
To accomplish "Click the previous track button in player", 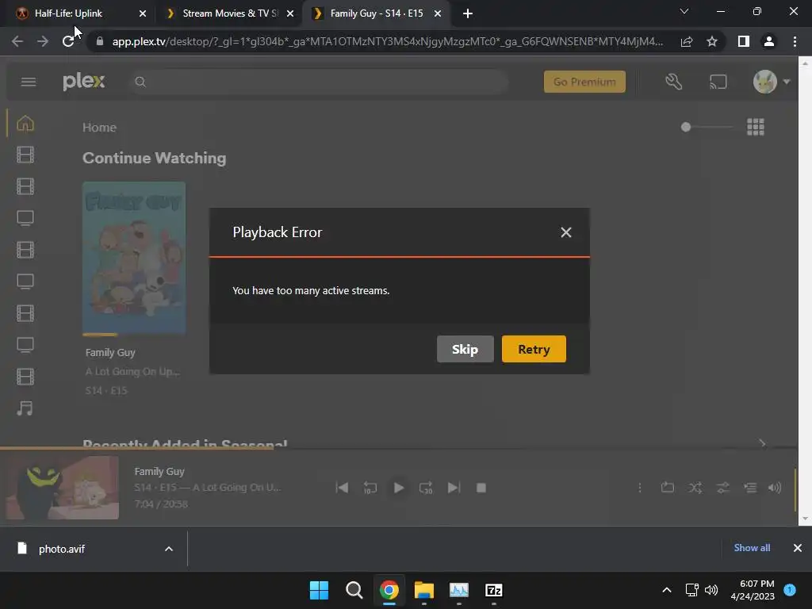I will [342, 488].
